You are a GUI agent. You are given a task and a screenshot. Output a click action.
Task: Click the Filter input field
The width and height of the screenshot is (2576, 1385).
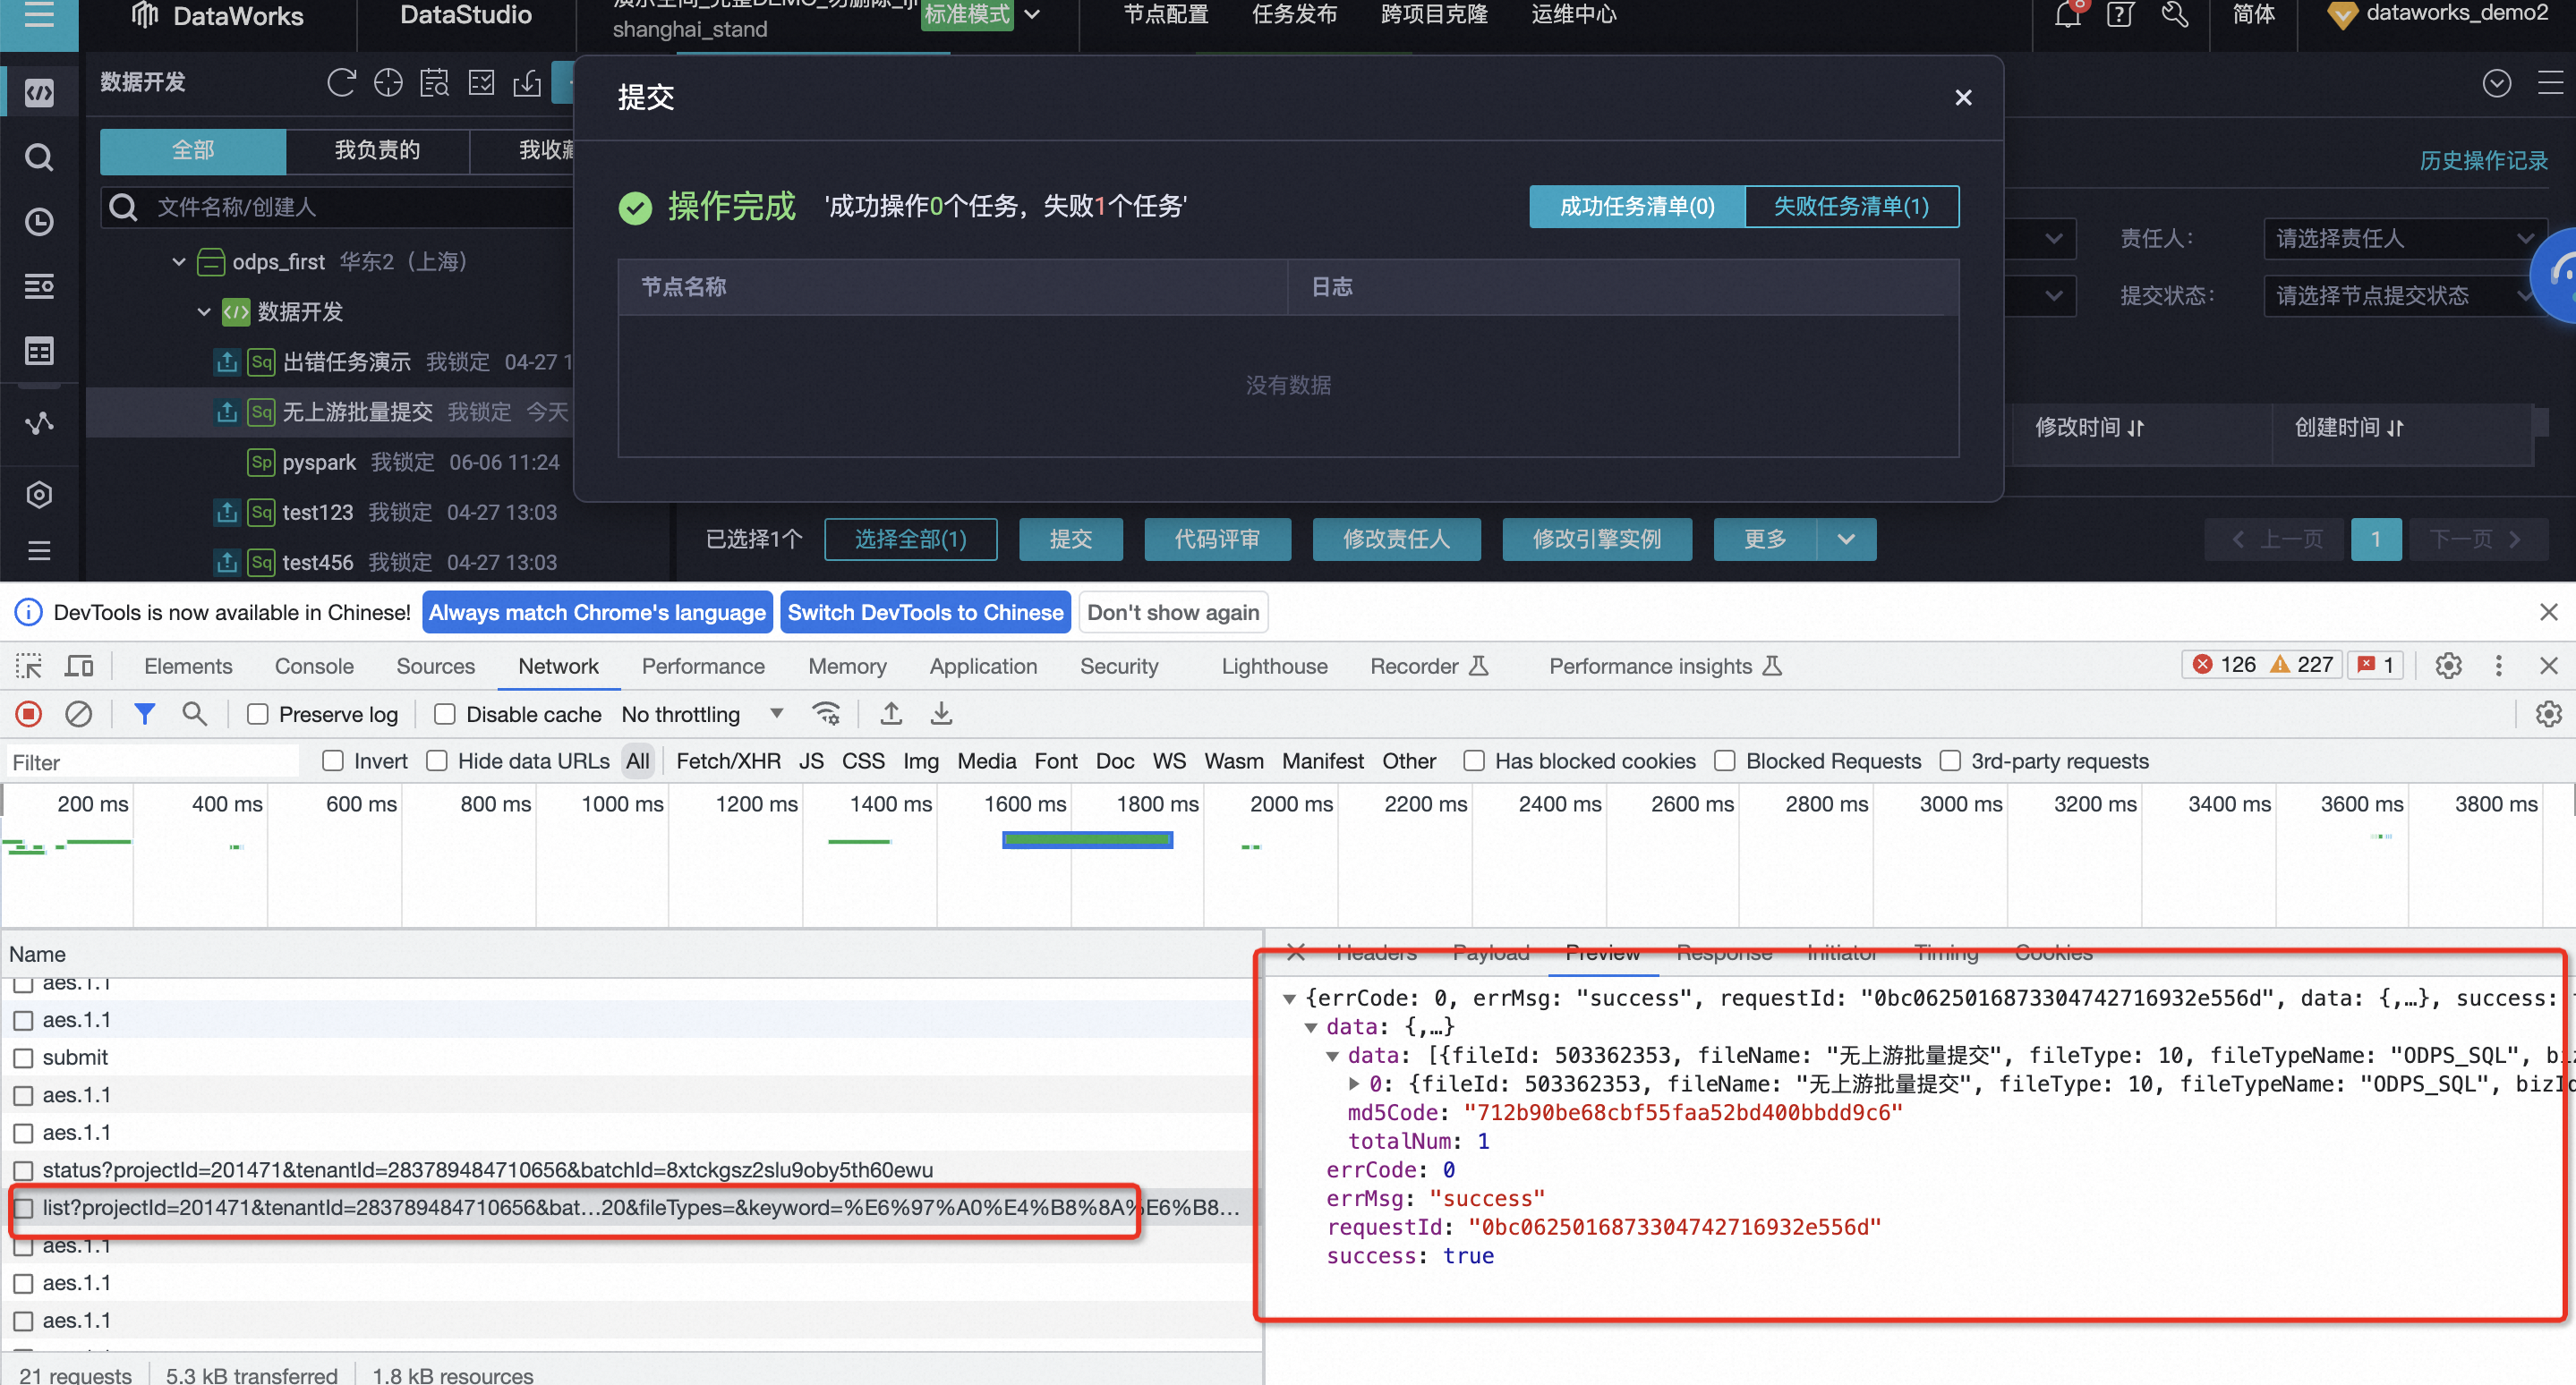[x=153, y=762]
